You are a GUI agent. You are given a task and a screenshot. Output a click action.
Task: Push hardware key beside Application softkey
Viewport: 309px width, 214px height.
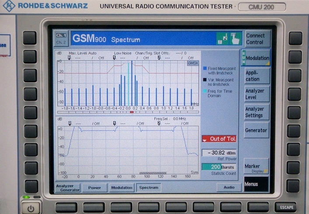[x=295, y=76]
